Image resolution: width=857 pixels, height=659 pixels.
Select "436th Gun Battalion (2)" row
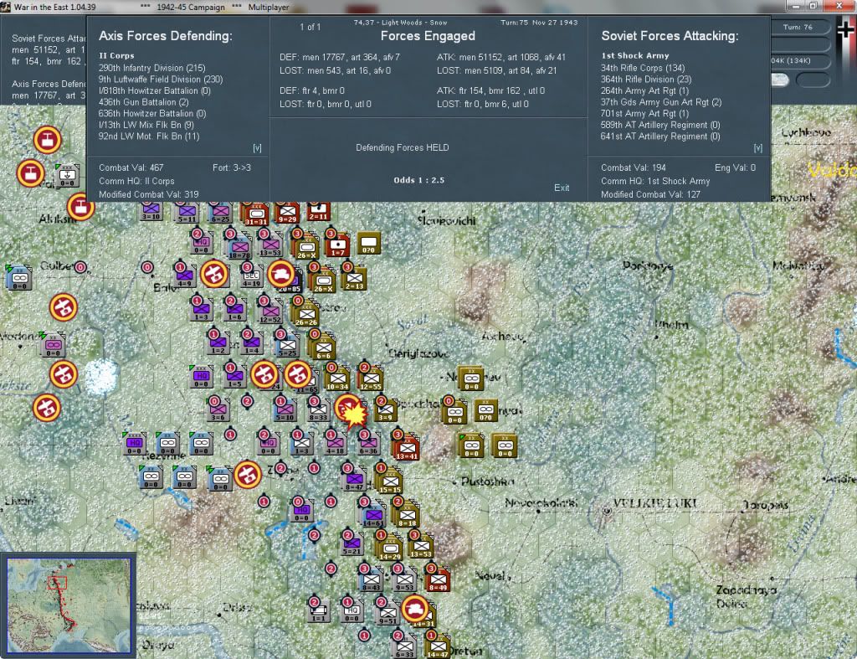coord(144,101)
